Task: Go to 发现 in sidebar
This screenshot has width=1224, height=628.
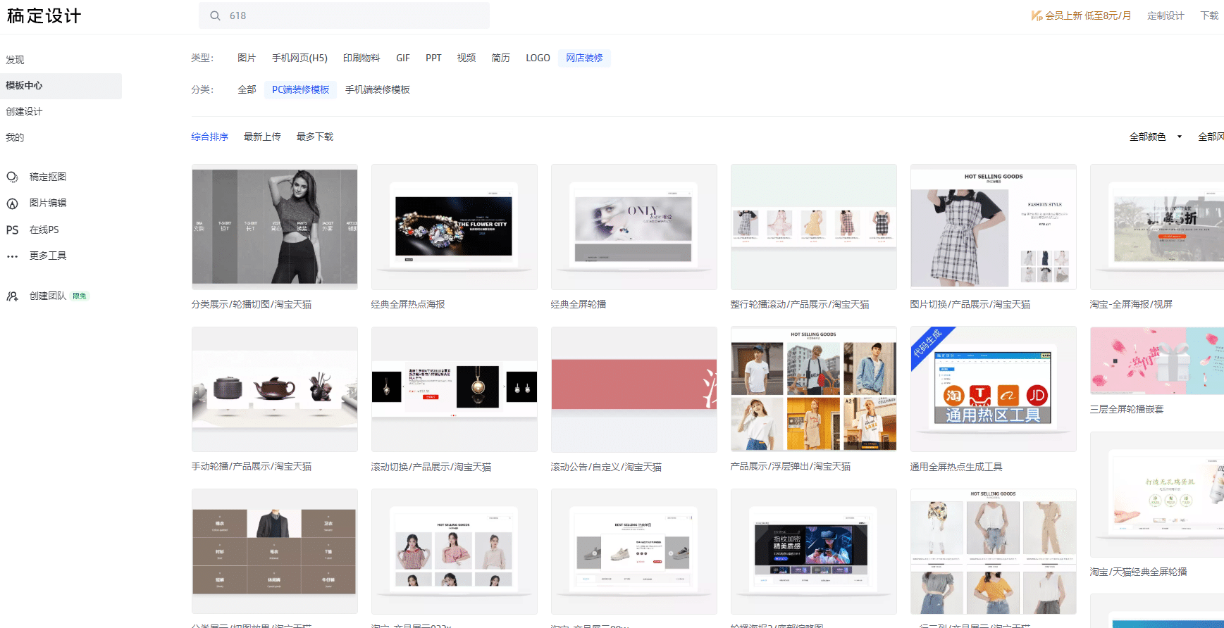Action: pos(15,60)
